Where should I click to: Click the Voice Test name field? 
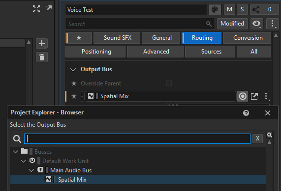[136, 10]
